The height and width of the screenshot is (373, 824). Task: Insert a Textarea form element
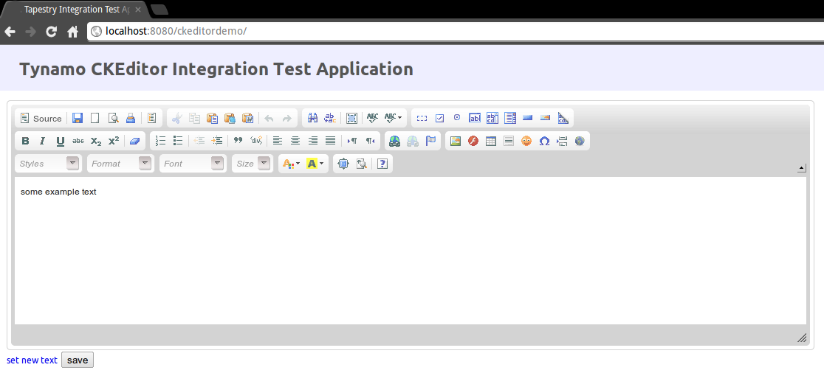click(492, 119)
